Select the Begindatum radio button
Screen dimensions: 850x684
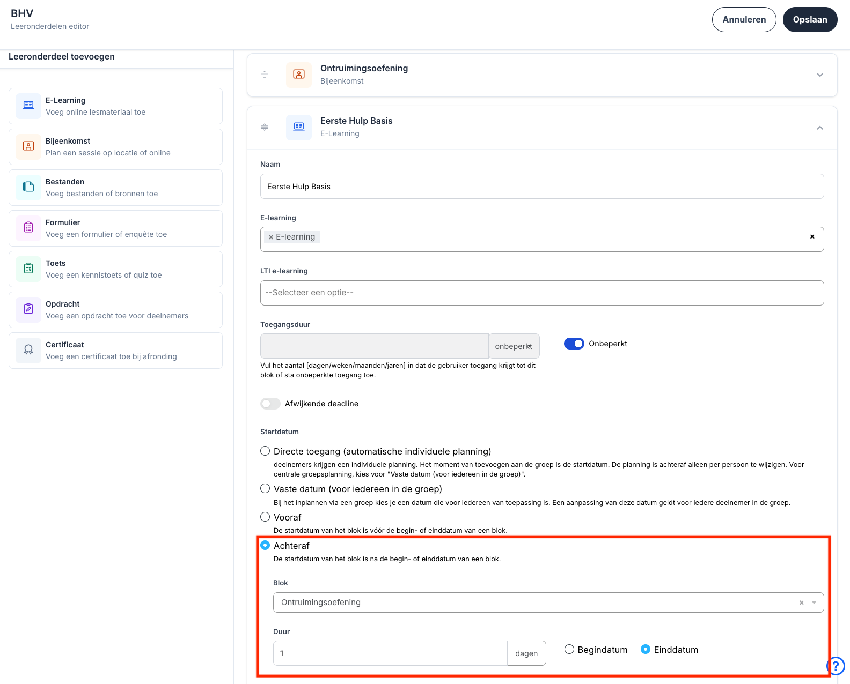[x=569, y=650]
